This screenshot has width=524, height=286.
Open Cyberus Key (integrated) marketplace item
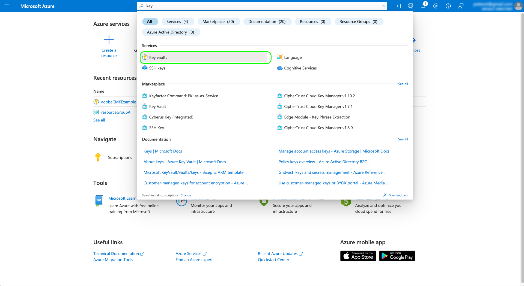tap(168, 117)
